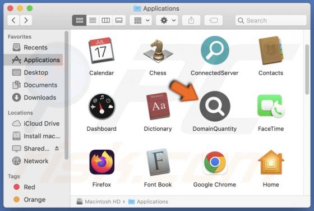Open the Calendar app icon
314x211 pixels.
tap(101, 50)
